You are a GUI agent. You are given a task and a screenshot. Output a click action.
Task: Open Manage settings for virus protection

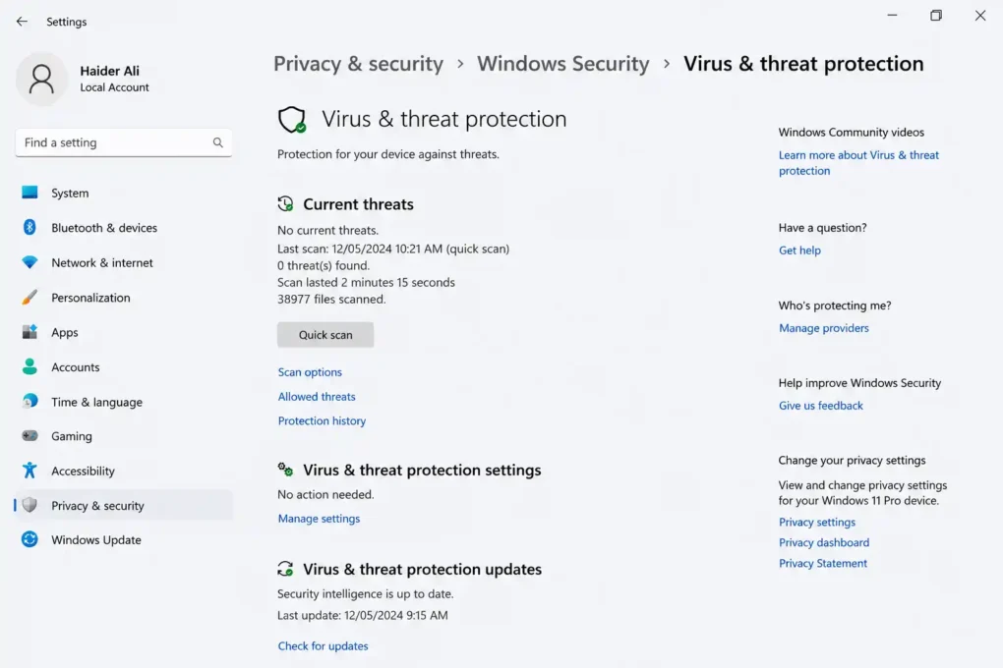click(319, 519)
